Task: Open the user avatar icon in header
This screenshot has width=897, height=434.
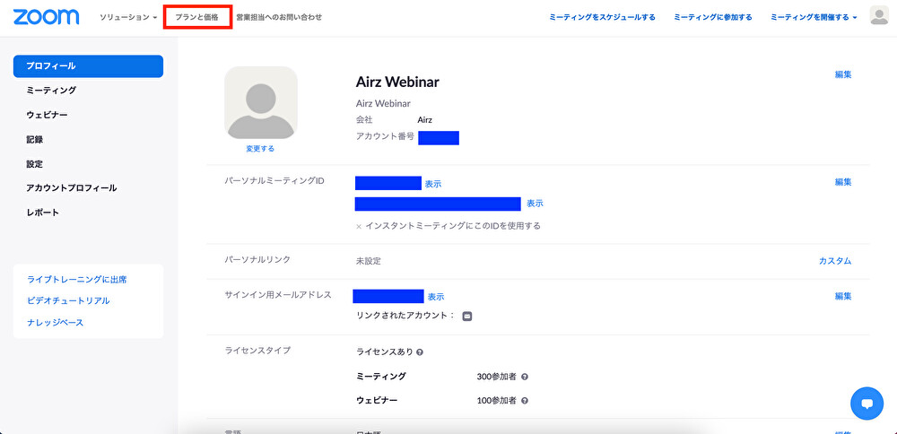Action: [x=879, y=15]
